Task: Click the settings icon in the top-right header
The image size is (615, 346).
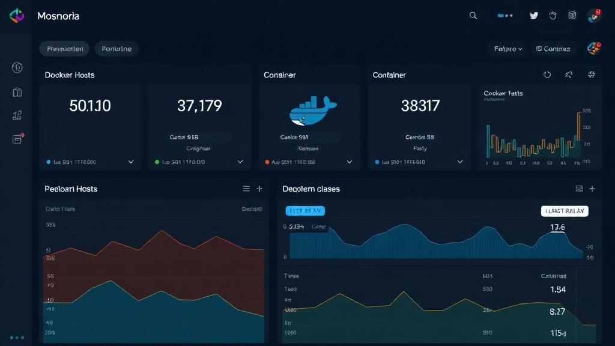Action: click(x=572, y=15)
